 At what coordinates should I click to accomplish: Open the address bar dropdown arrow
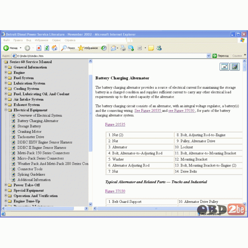[x=209, y=56]
